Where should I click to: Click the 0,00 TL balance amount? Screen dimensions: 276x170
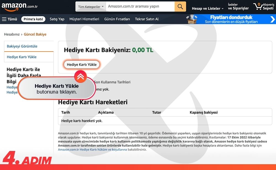(x=143, y=50)
